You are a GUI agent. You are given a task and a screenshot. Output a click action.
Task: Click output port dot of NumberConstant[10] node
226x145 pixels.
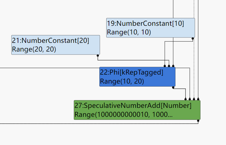pos(193,38)
